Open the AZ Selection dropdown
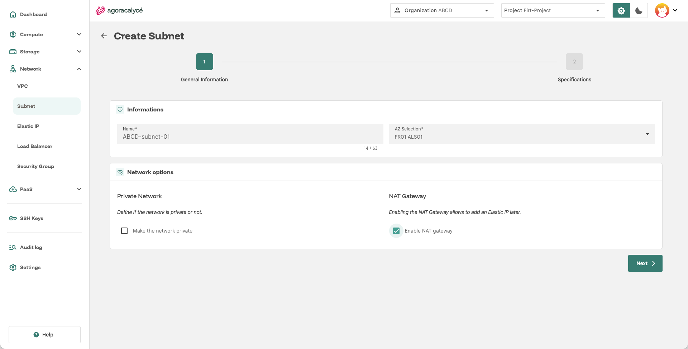This screenshot has width=688, height=349. 522,134
